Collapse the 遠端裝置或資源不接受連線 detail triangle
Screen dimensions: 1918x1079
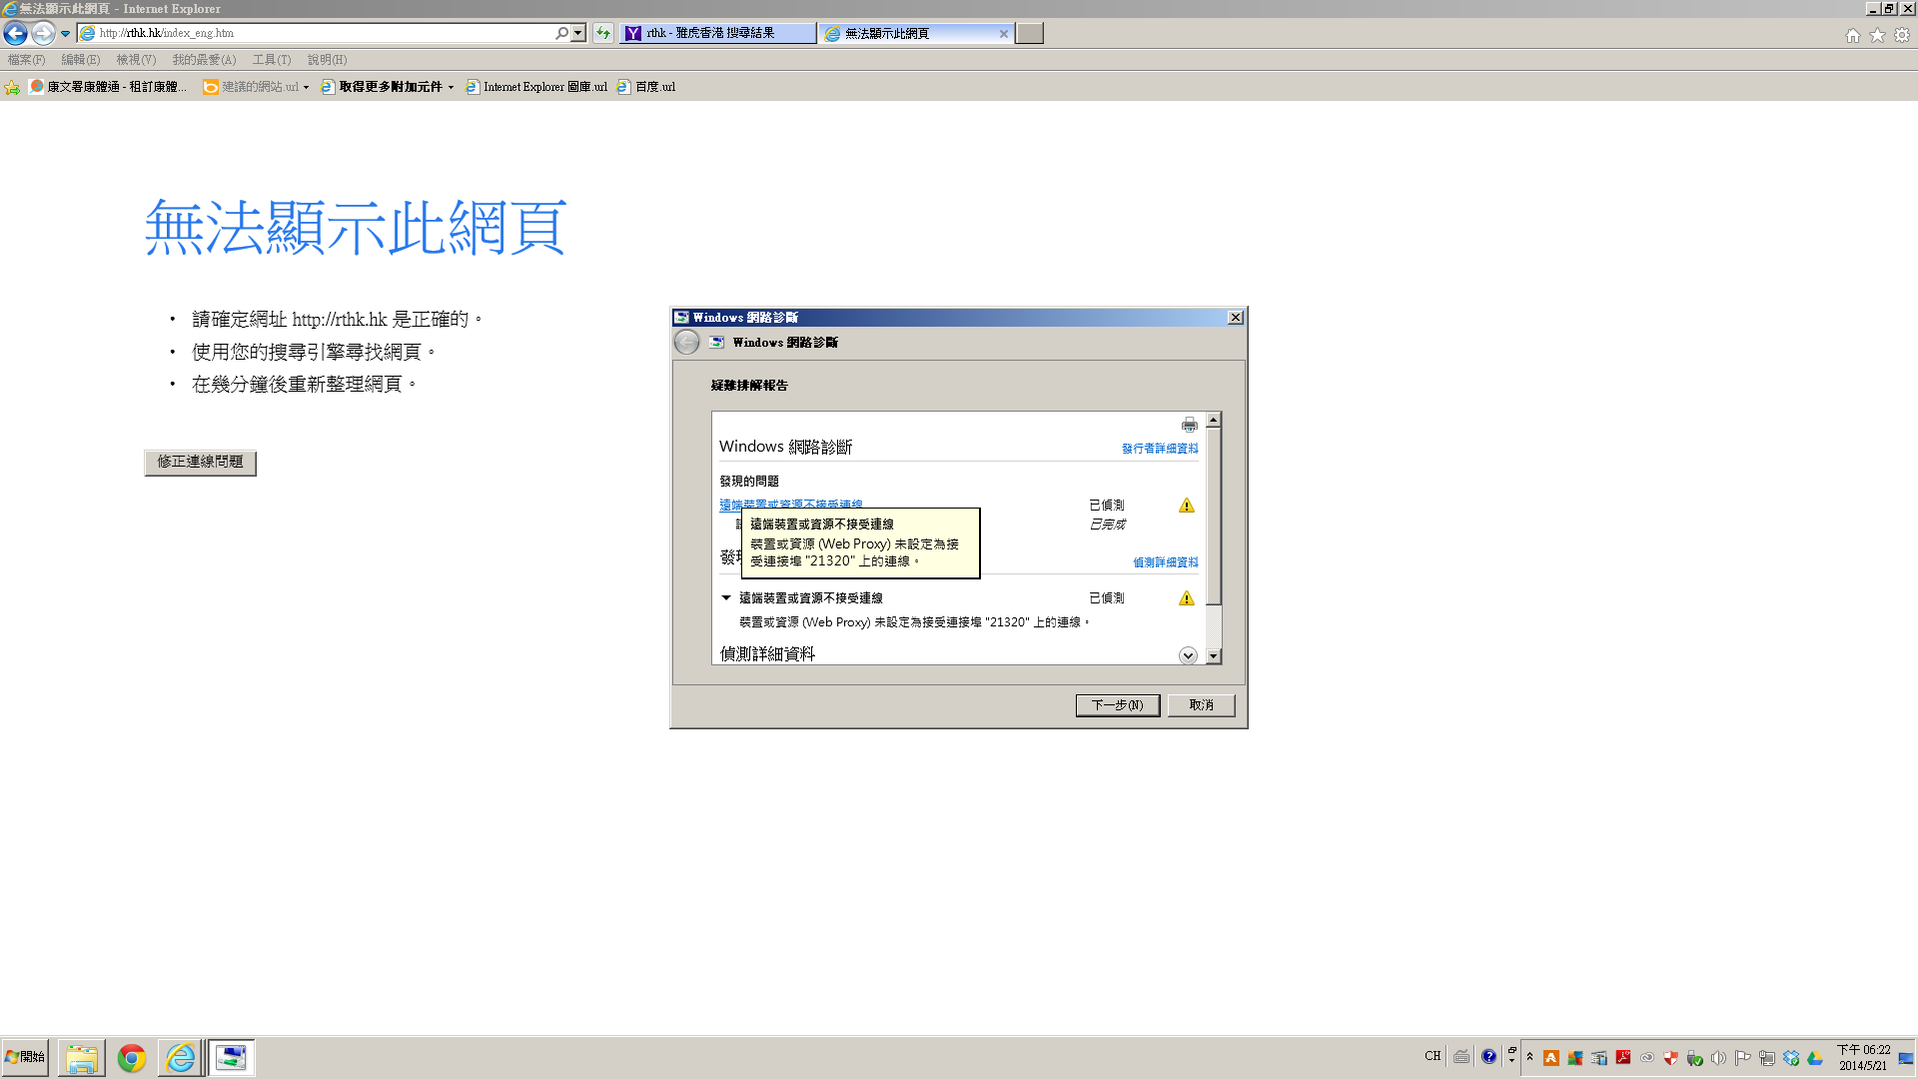tap(726, 597)
